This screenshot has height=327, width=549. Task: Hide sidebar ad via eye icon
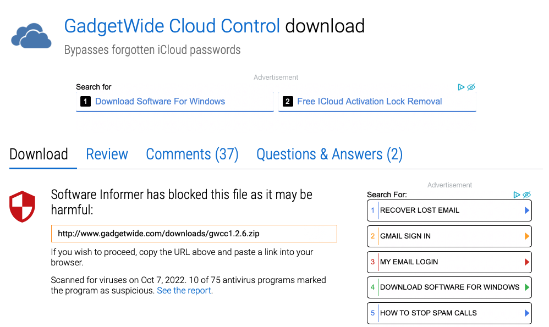pyautogui.click(x=526, y=195)
